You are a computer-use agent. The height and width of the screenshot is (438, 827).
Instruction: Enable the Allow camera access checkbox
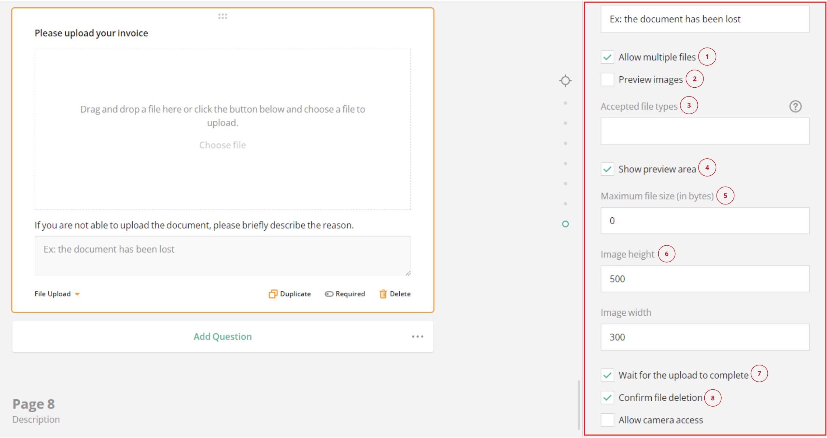point(606,420)
